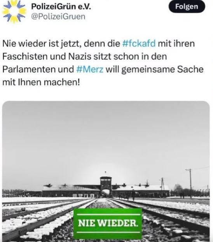The height and width of the screenshot is (242, 213).
Task: Select the word "Faschisten" in the tweet
Action: pyautogui.click(x=25, y=56)
